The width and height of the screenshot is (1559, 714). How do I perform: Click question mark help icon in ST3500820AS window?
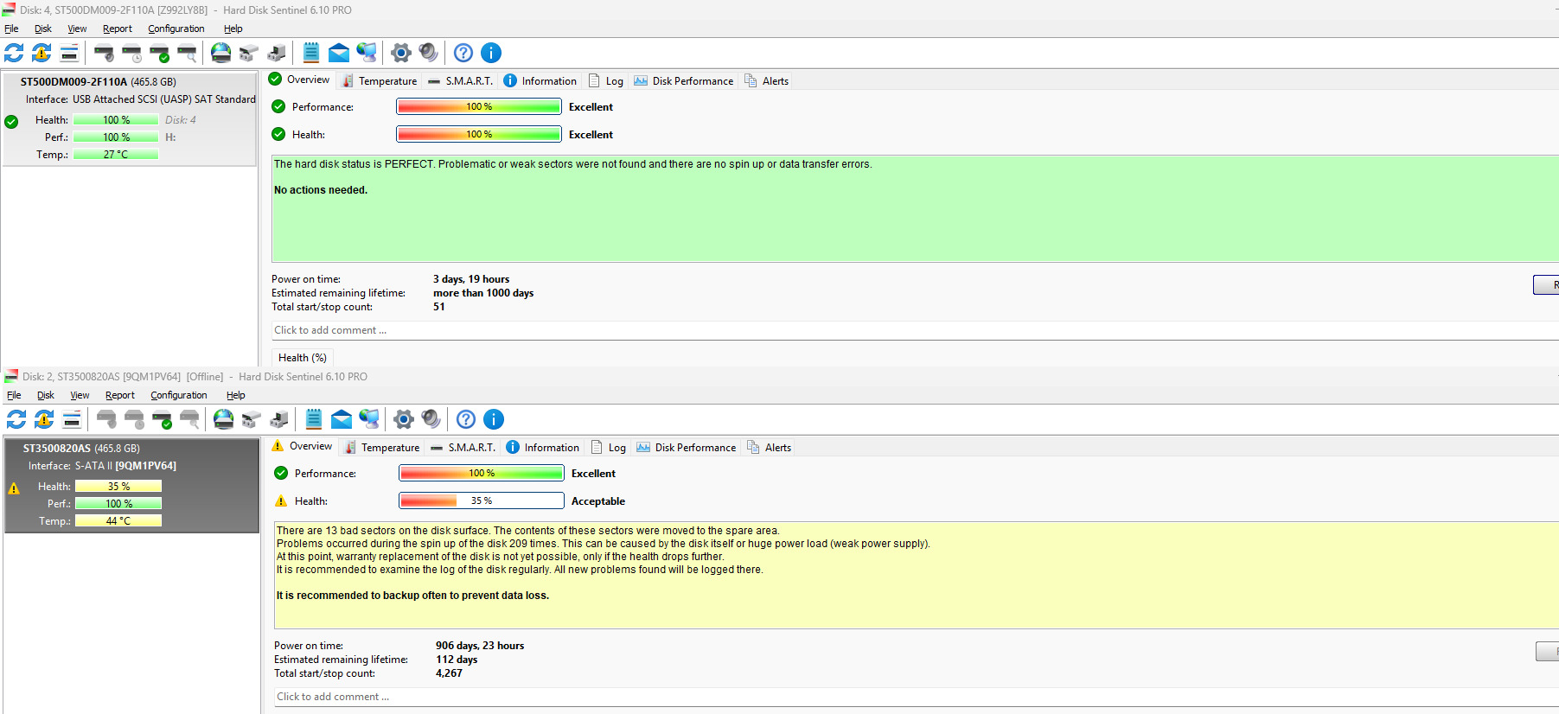tap(466, 419)
